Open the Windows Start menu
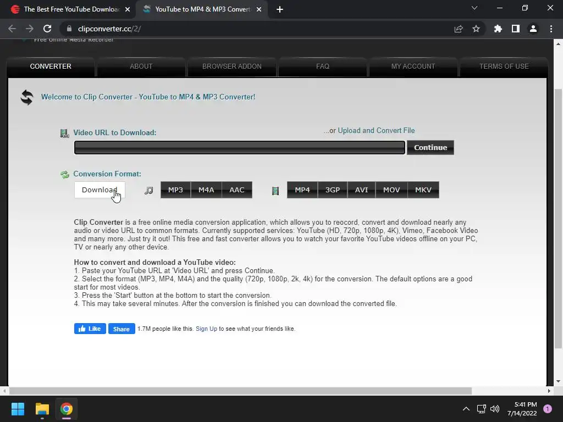 click(18, 409)
